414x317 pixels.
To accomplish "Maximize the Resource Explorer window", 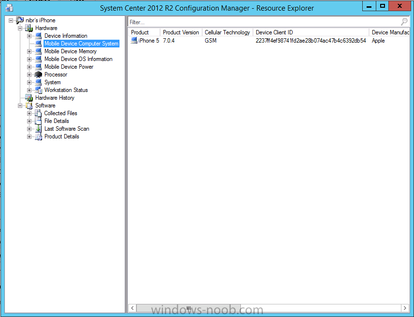I will click(382, 6).
